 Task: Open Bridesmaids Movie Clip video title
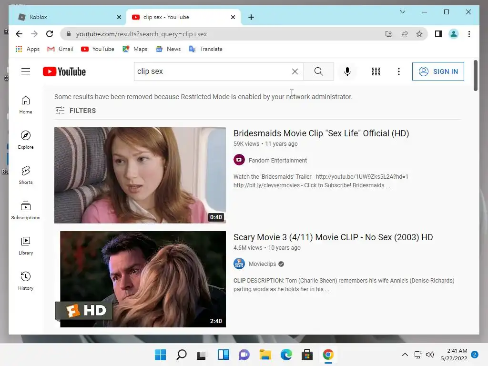coord(321,133)
